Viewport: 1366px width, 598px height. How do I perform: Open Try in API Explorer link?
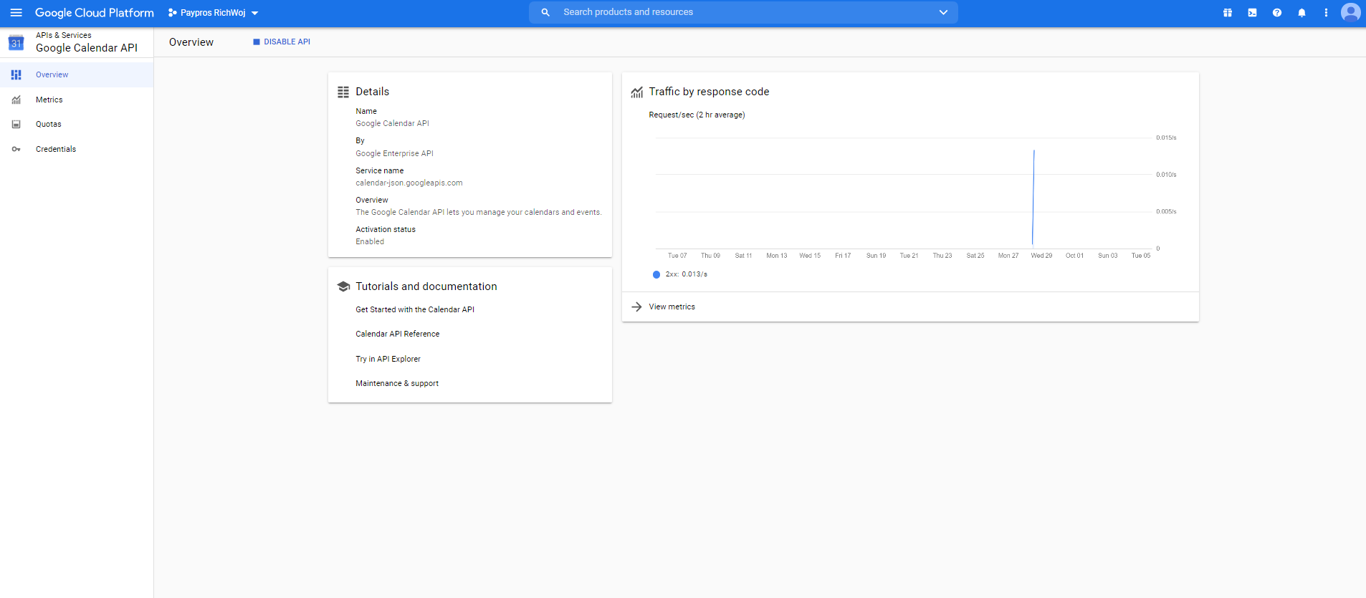point(388,359)
